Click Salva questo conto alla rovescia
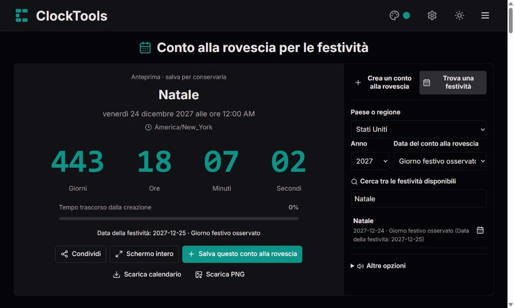Screen dimensions: 514x308 click(242, 254)
